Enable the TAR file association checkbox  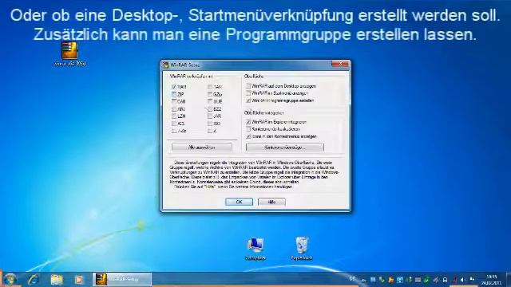(210, 87)
